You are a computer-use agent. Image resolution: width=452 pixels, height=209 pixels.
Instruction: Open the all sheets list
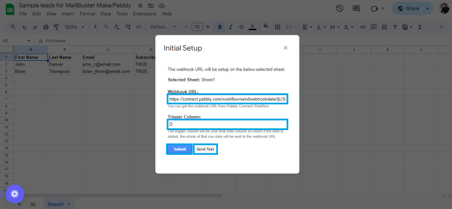click(x=33, y=204)
